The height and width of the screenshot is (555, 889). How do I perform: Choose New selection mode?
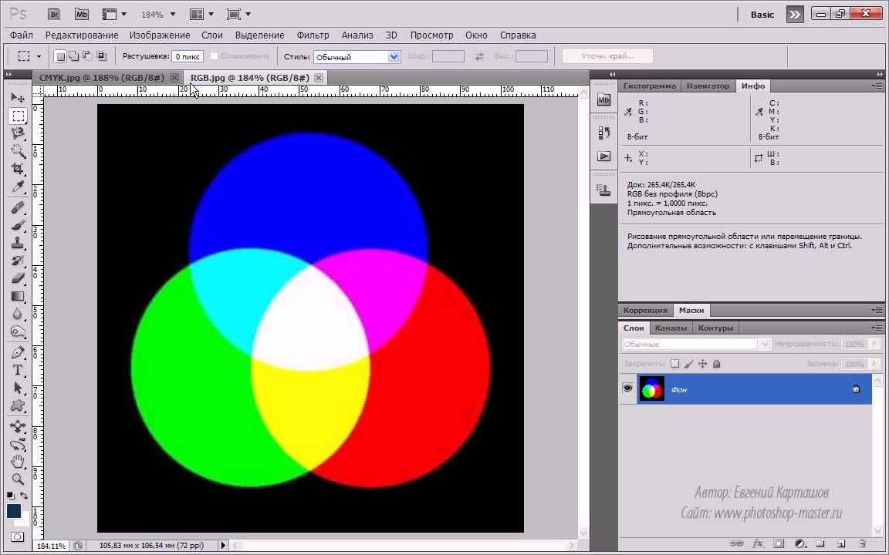59,56
